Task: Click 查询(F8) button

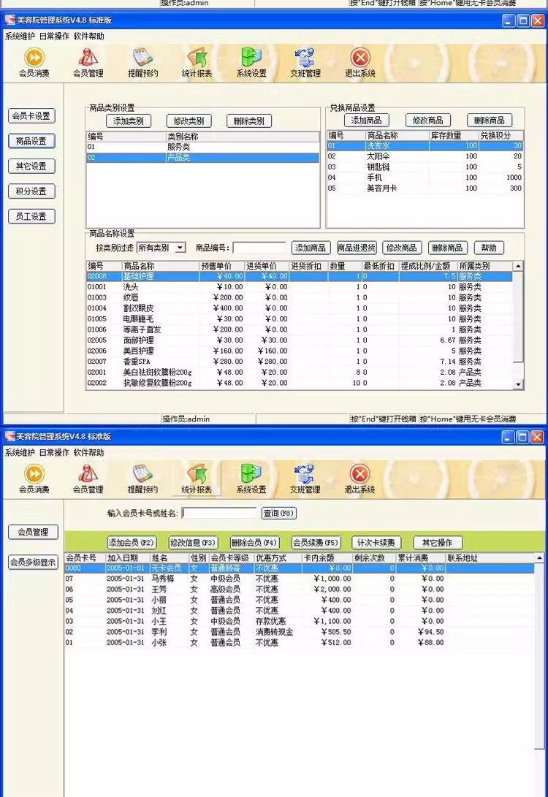Action: (278, 514)
